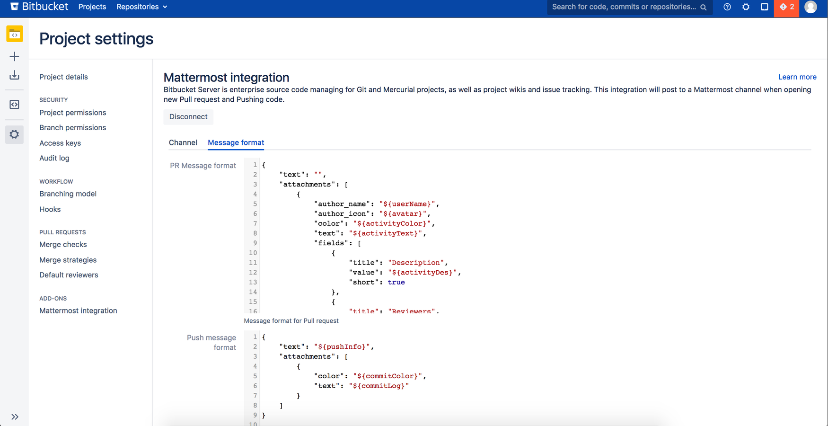
Task: Open the Repositories dropdown menu
Action: [142, 7]
